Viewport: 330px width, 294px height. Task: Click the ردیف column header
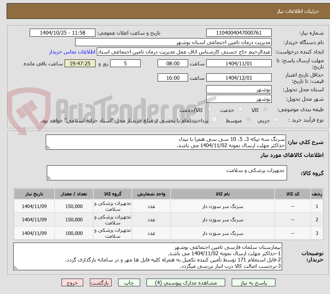317,194
